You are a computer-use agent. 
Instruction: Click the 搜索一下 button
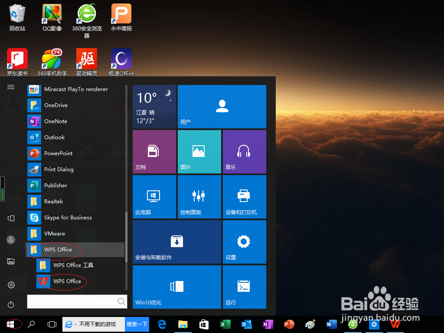coord(137,324)
